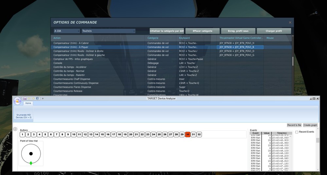Click the Events list scrollbar
Image resolution: width=327 pixels, height=175 pixels.
coord(290,152)
